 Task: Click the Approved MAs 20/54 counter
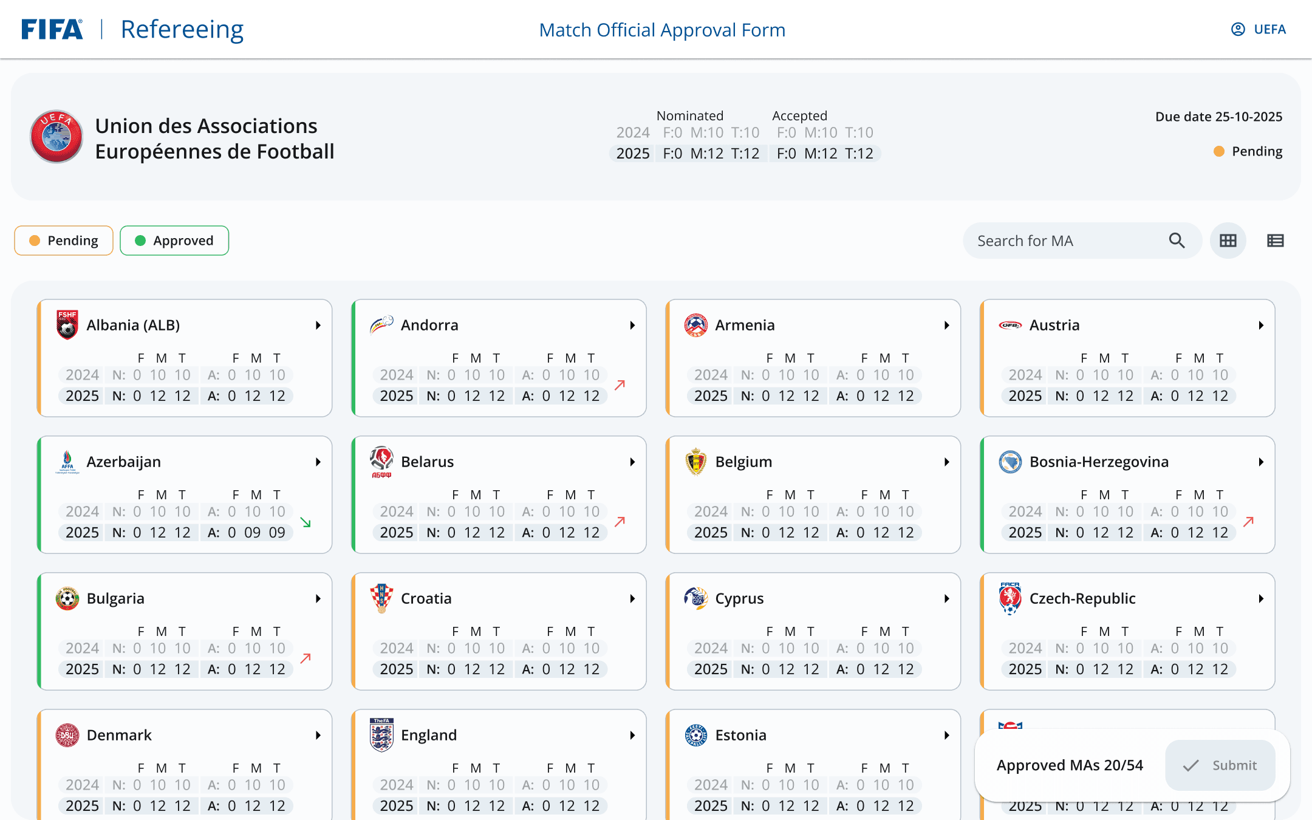(x=1070, y=765)
